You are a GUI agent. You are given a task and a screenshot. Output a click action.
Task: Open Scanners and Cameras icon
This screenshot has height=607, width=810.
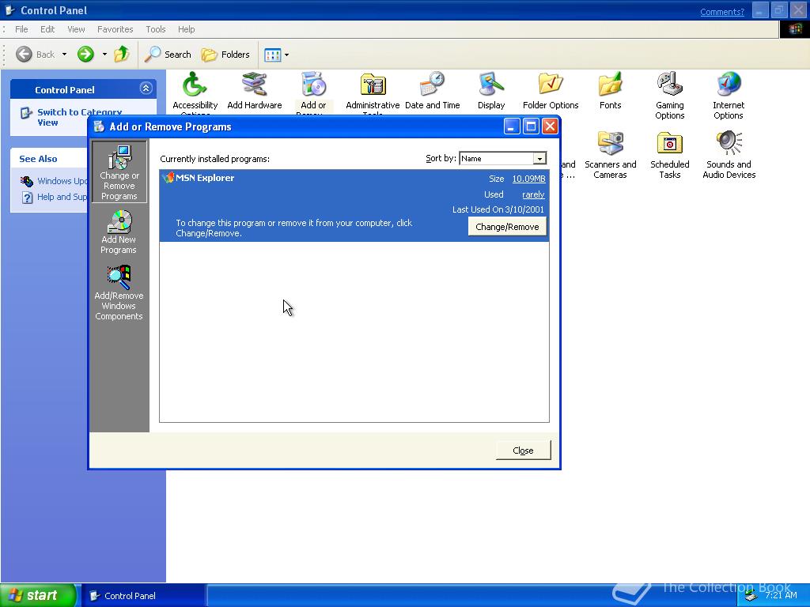(x=610, y=144)
